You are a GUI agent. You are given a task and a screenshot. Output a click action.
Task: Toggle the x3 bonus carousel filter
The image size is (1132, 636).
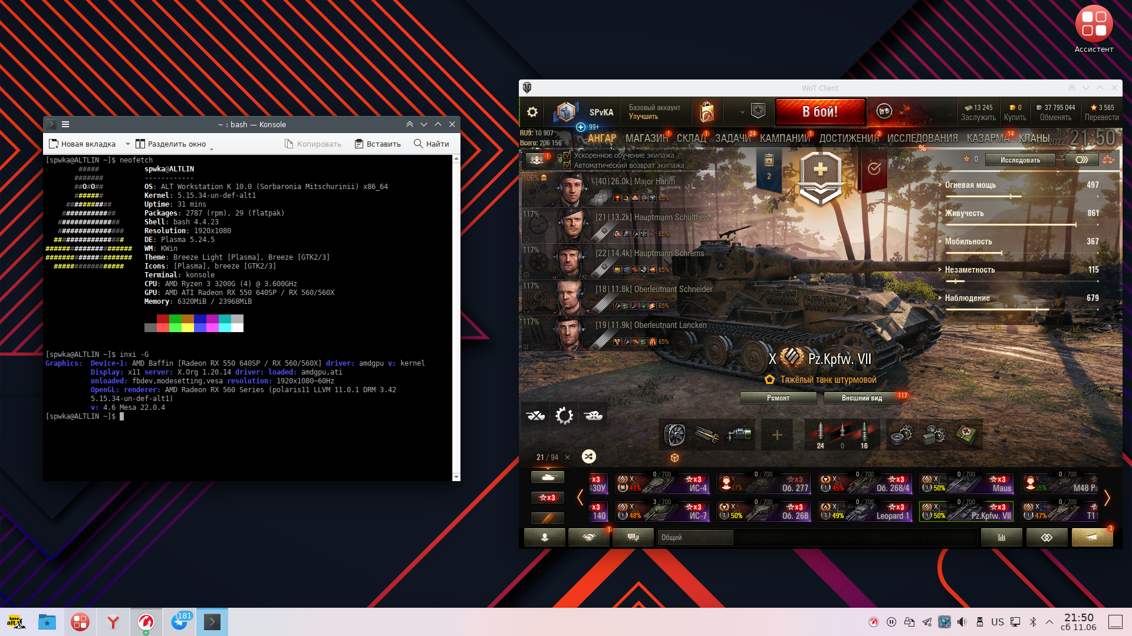547,498
